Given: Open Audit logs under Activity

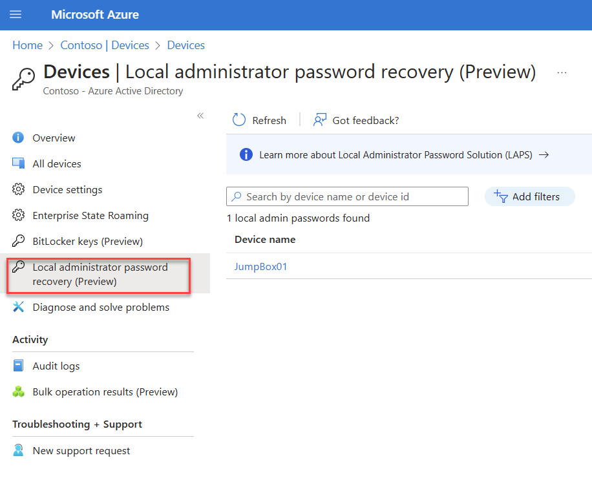Looking at the screenshot, I should coord(56,366).
